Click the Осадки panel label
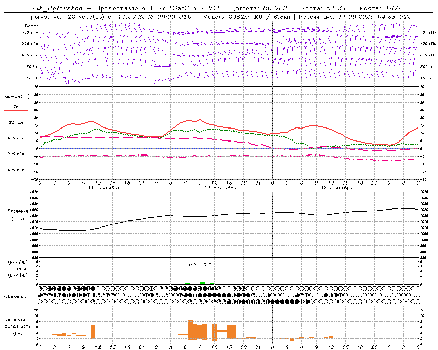The height and width of the screenshot is (350, 438). click(18, 269)
